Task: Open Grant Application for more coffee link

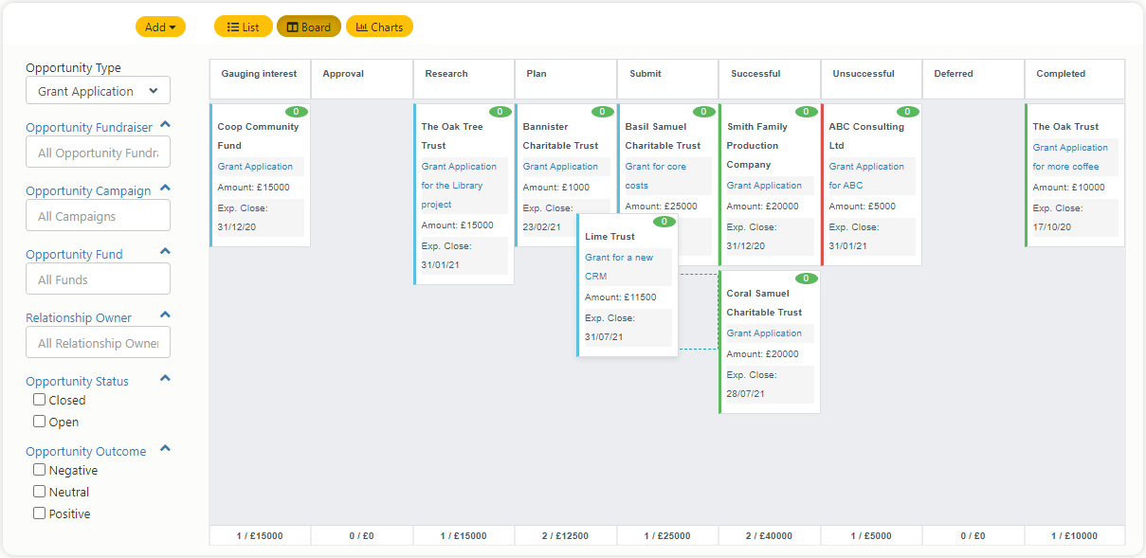Action: [1070, 157]
